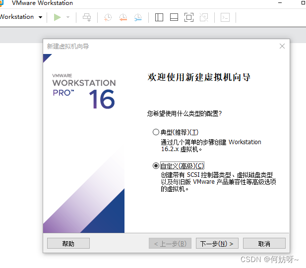Click the console view toolbar icon
The image size is (306, 268).
pyautogui.click(x=225, y=17)
